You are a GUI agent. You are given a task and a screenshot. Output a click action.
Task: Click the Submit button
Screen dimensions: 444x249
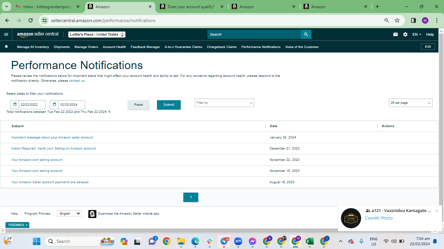click(x=169, y=105)
